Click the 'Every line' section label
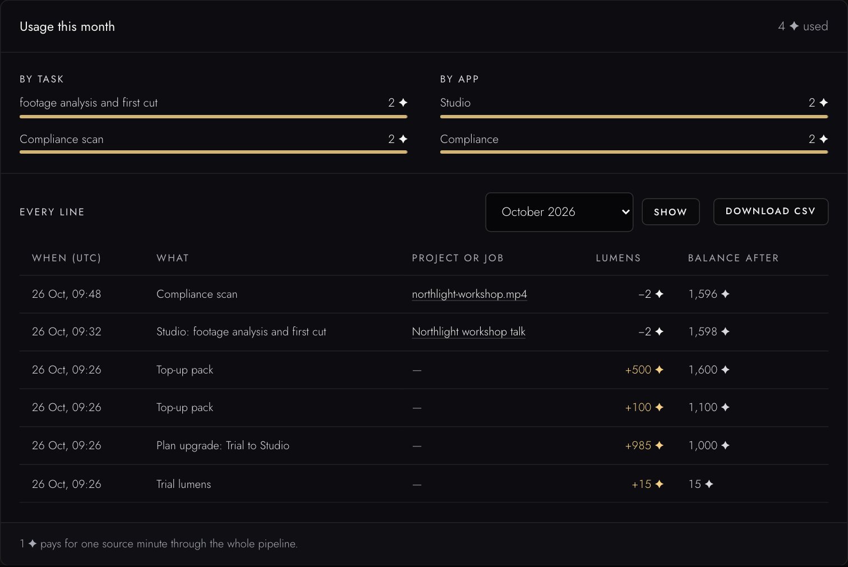Image resolution: width=848 pixels, height=567 pixels. [x=52, y=212]
